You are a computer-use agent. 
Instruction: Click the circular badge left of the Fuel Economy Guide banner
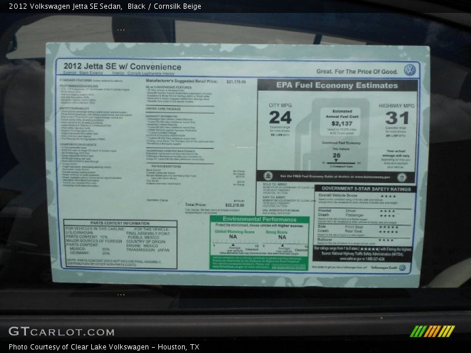[268, 175]
